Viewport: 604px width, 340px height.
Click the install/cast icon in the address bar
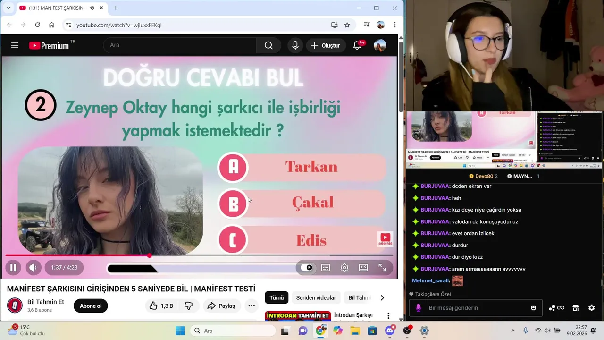tap(335, 25)
